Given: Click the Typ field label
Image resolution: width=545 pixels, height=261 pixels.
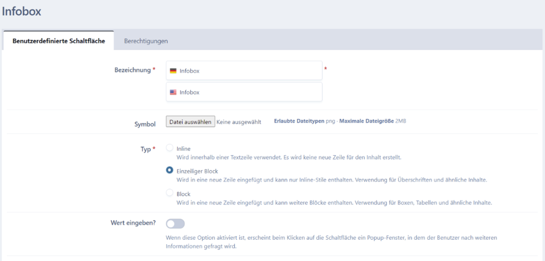Looking at the screenshot, I should point(146,149).
